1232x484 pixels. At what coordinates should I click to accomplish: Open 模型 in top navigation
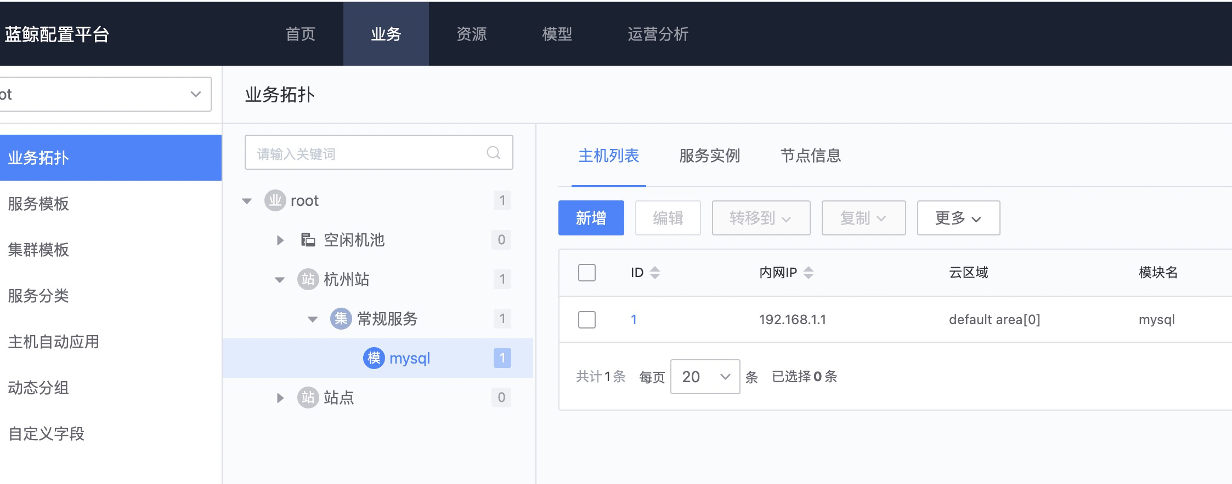coord(557,34)
